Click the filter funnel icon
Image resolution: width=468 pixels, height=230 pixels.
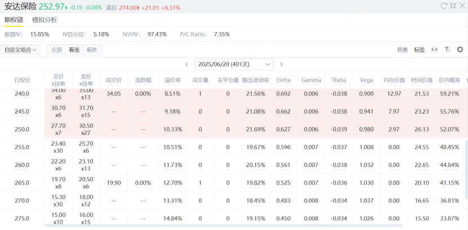(x=447, y=49)
